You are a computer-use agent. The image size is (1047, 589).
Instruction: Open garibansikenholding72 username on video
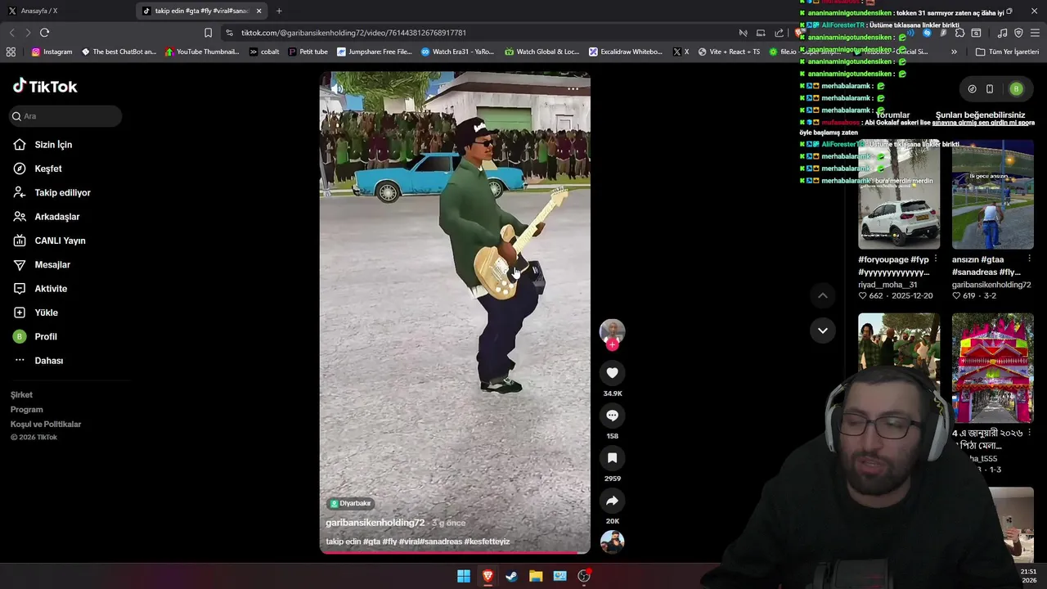(375, 523)
